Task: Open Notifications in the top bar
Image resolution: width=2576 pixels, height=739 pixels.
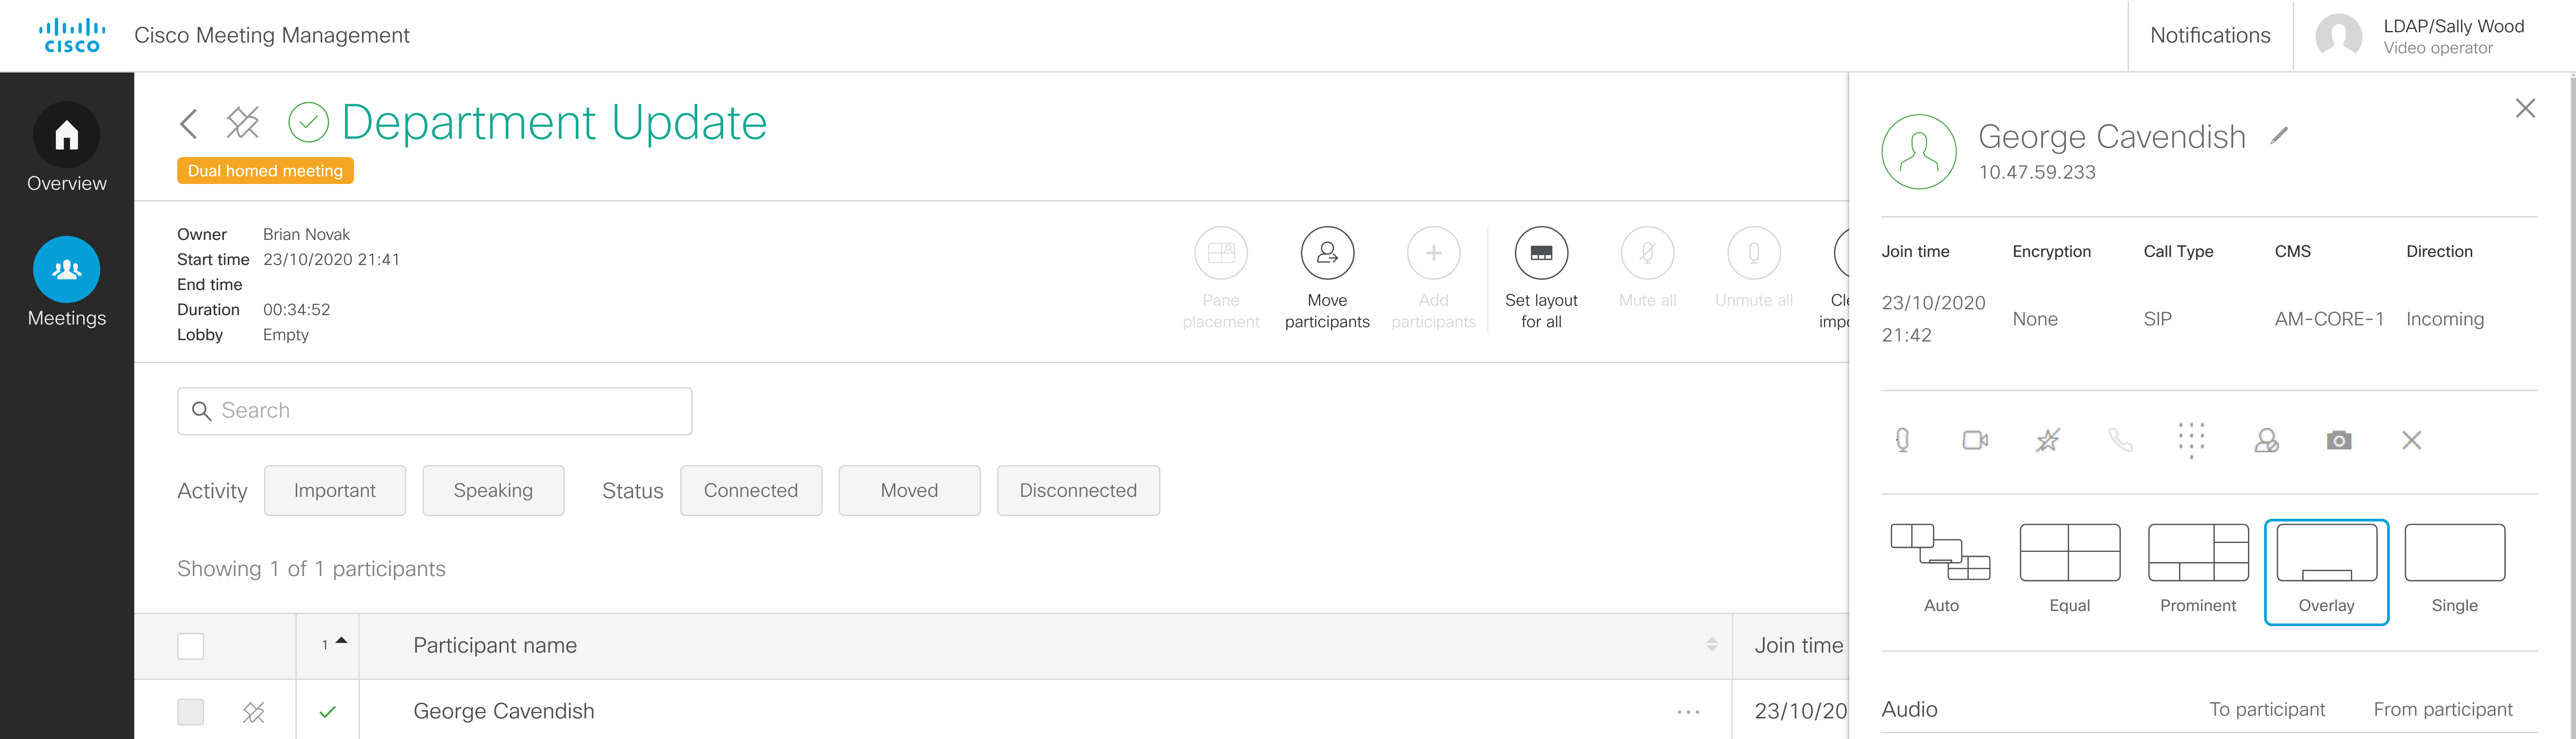Action: pos(2210,35)
